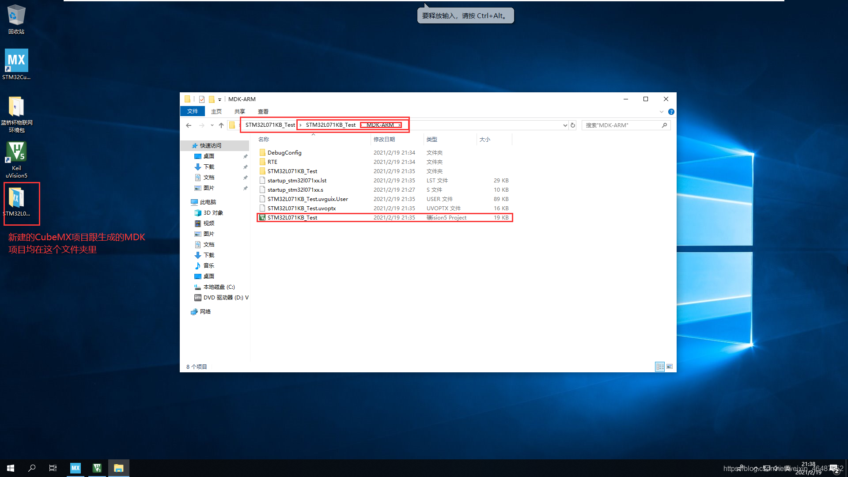The width and height of the screenshot is (848, 477).
Task: Click the MDK-ARM breadcrumb segment
Action: point(380,125)
